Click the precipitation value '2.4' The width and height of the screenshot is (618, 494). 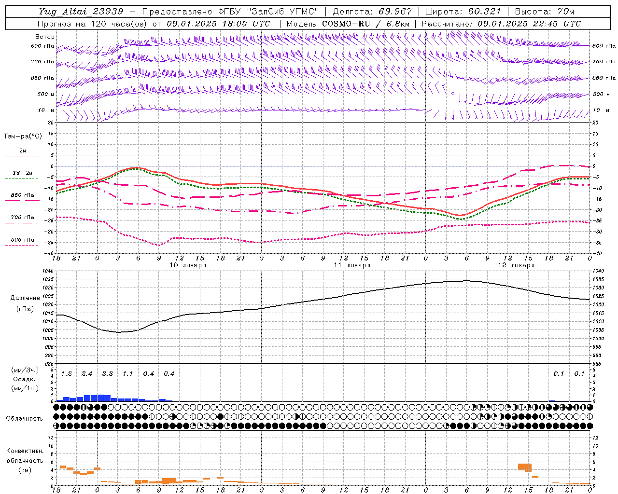pos(87,374)
